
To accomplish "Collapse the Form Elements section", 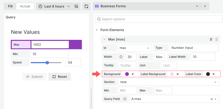I will coord(97,30).
